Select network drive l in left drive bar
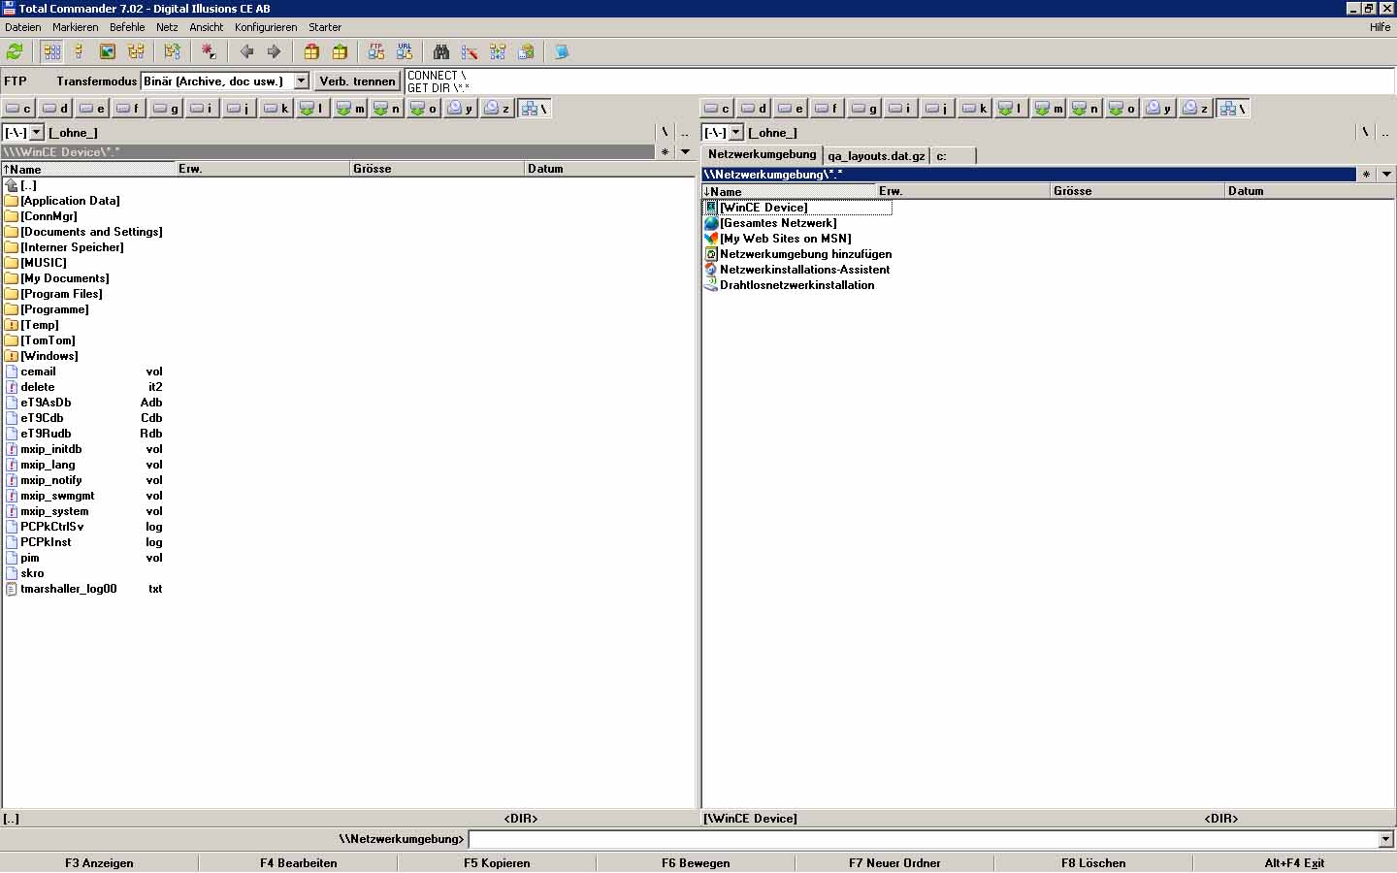1397x873 pixels. click(x=313, y=108)
